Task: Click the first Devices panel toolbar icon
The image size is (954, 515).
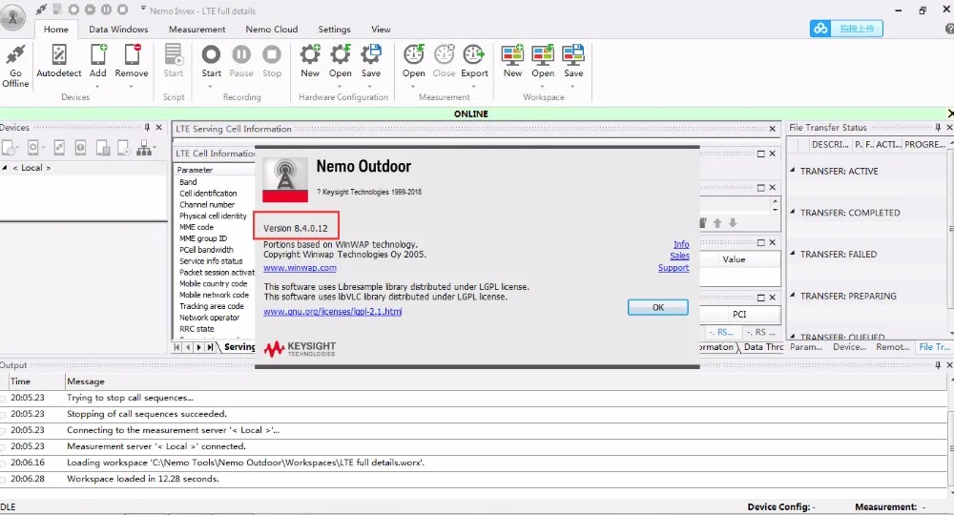Action: coord(10,148)
